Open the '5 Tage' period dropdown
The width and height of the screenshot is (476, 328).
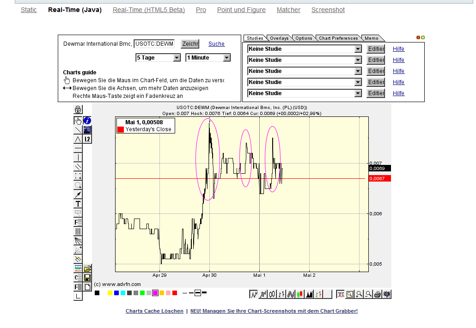[177, 58]
